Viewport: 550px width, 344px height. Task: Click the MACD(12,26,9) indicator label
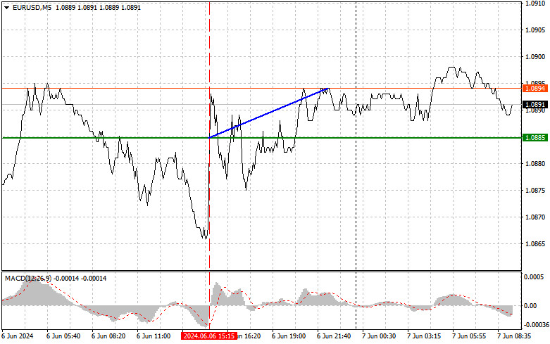coord(28,278)
